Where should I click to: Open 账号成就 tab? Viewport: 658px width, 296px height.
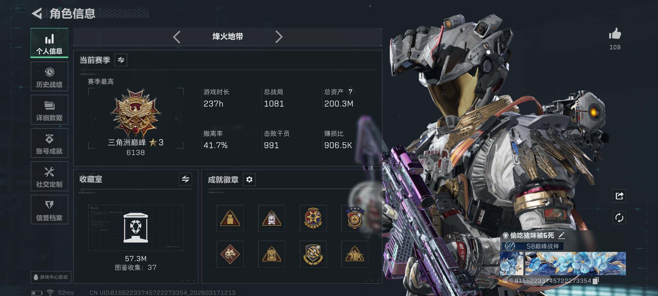pyautogui.click(x=49, y=143)
